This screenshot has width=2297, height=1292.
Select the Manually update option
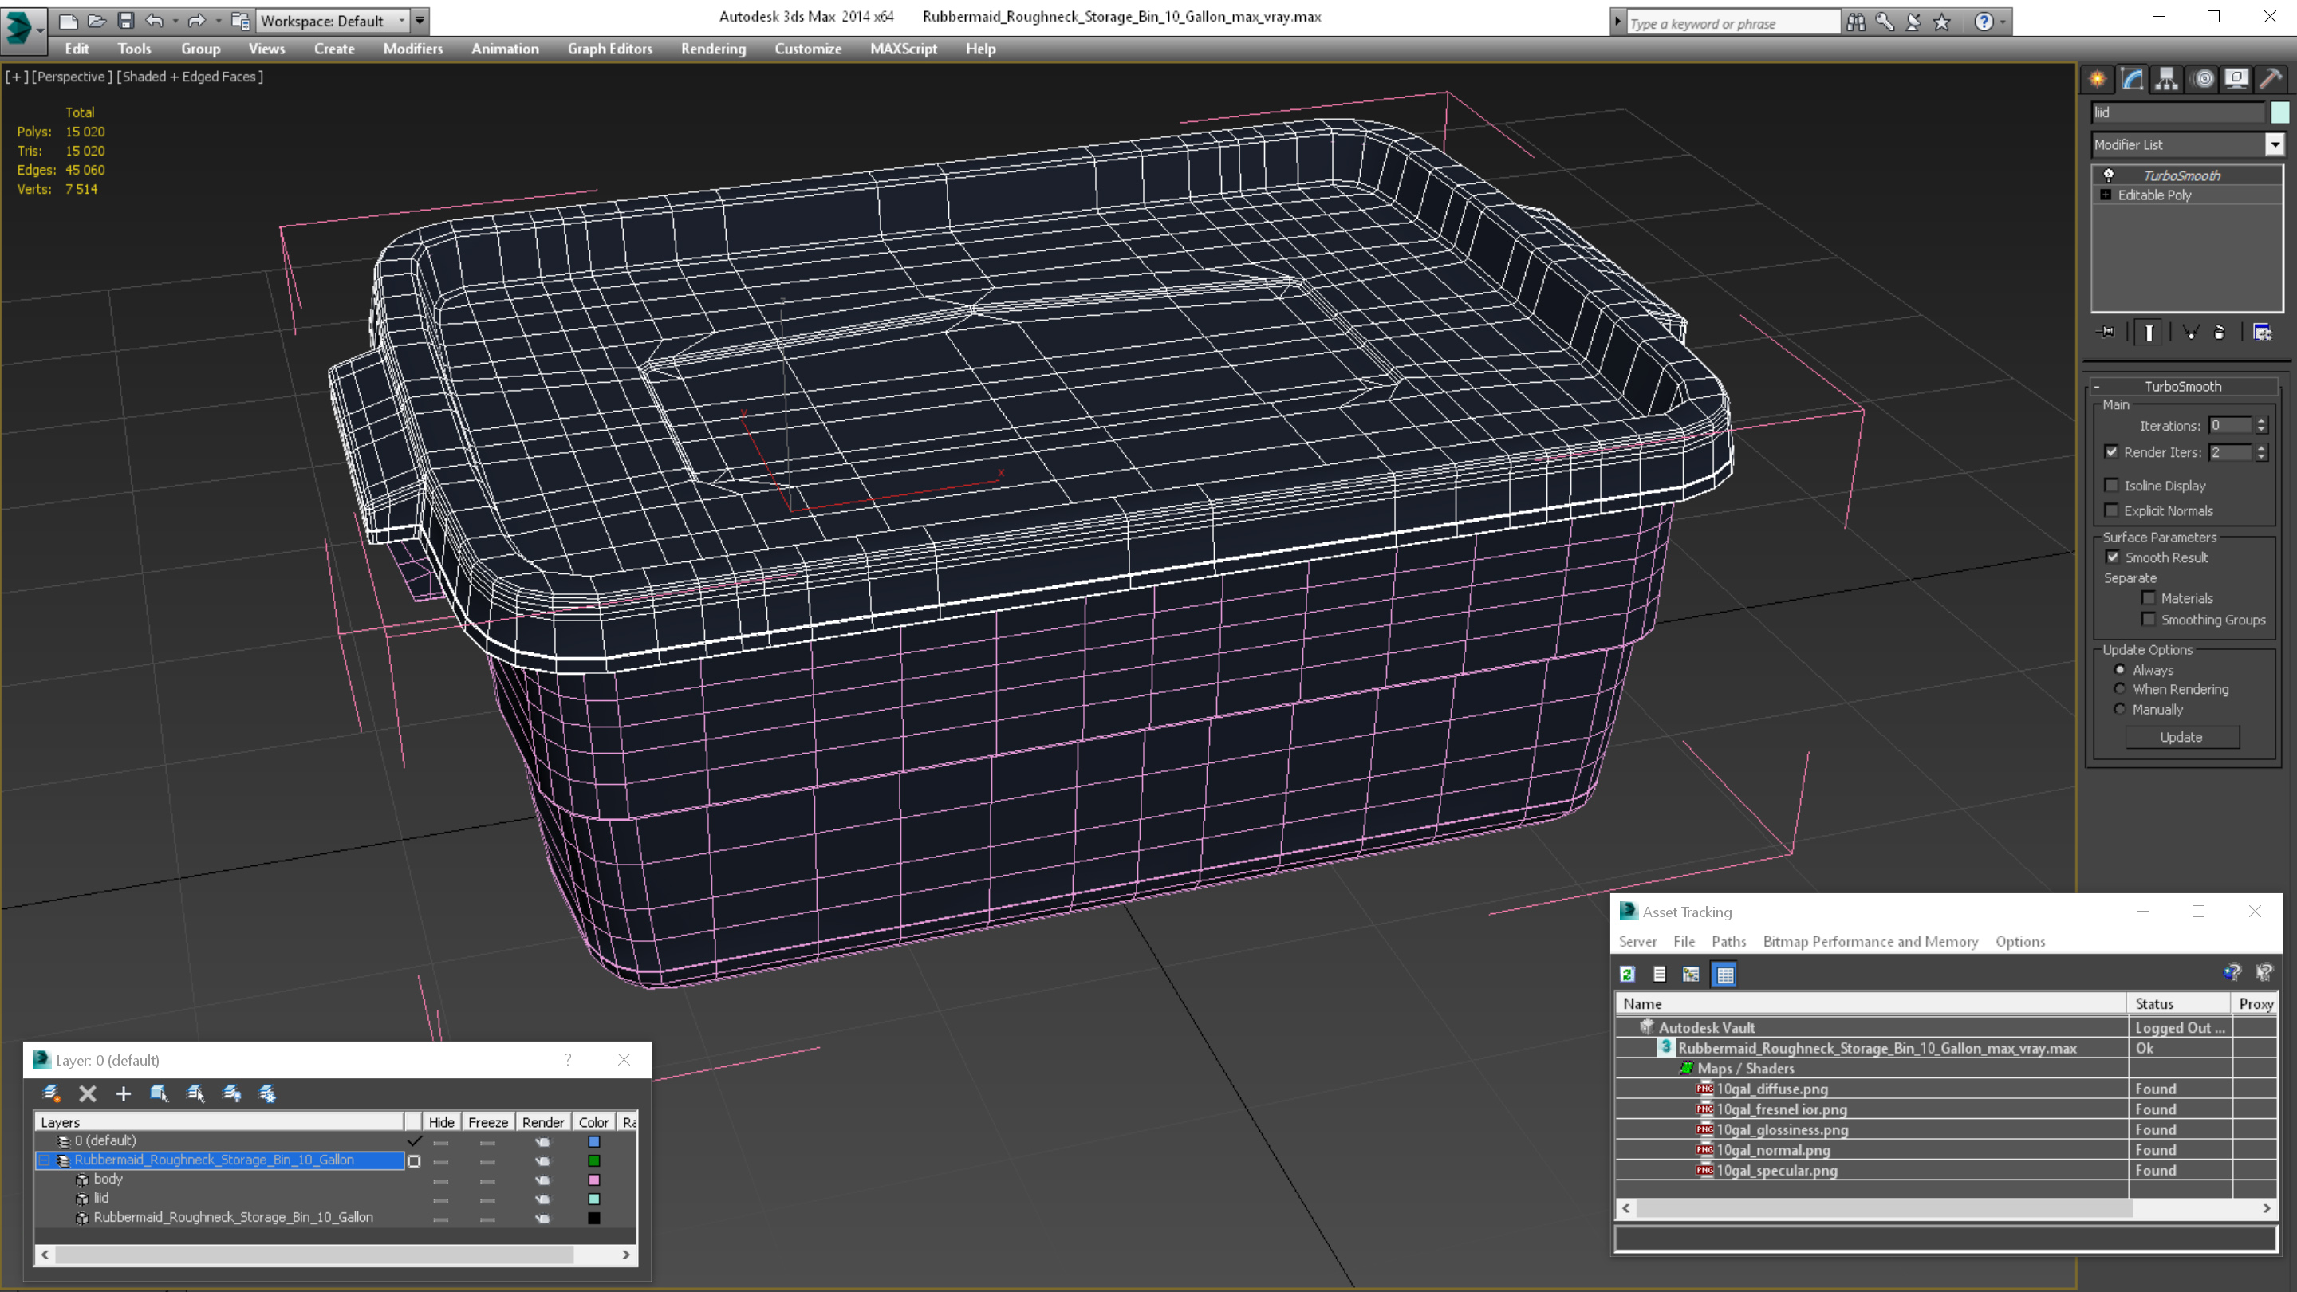tap(2121, 710)
